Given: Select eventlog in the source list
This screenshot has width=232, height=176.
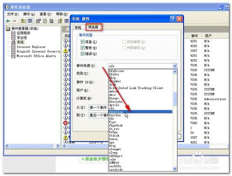Looking at the screenshot, I should (x=141, y=112).
